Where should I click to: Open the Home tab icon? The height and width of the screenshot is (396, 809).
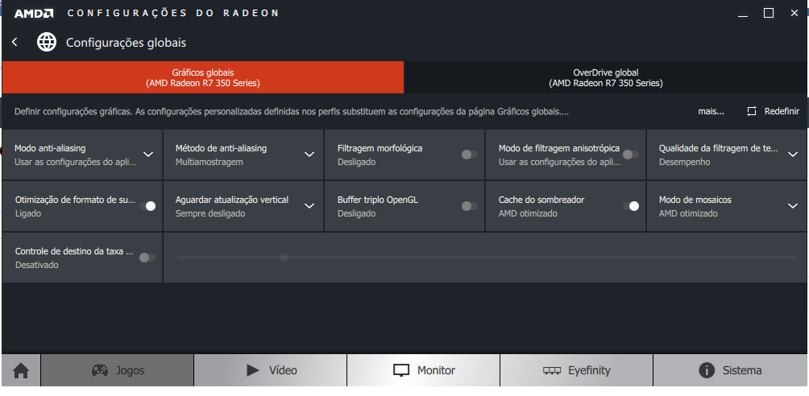21,370
